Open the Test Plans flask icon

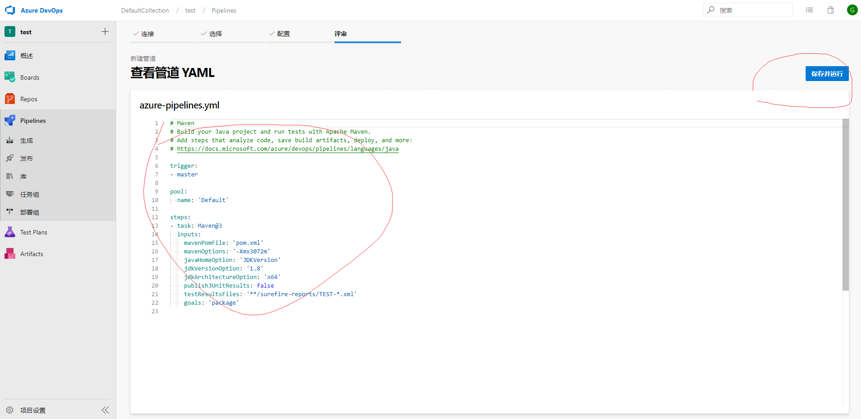pos(10,232)
